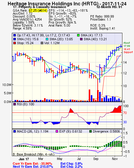The image size is (134, 168).
Task: Click the purple SMA (40) legend swatch
Action: click(x=81, y=39)
